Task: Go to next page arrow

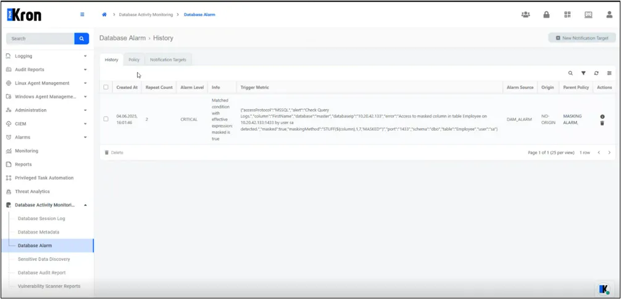Action: coord(609,153)
